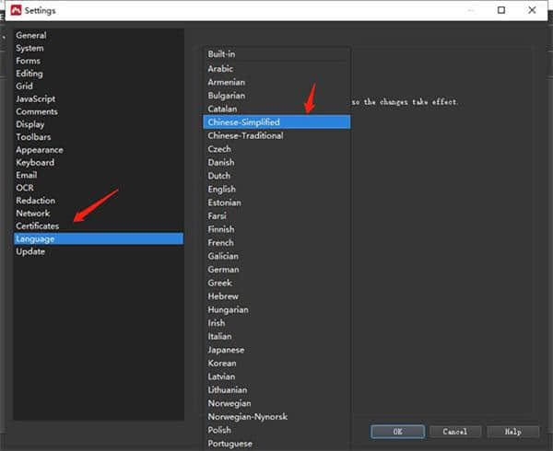
Task: Open Help for the settings dialog
Action: click(512, 431)
